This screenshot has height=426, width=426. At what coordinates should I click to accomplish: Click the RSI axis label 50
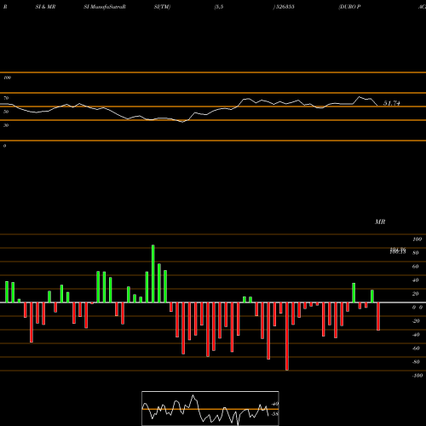(x=6, y=112)
